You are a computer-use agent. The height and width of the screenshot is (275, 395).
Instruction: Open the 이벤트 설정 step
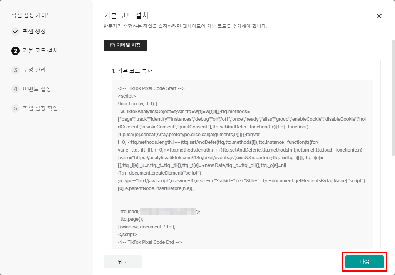pos(37,89)
